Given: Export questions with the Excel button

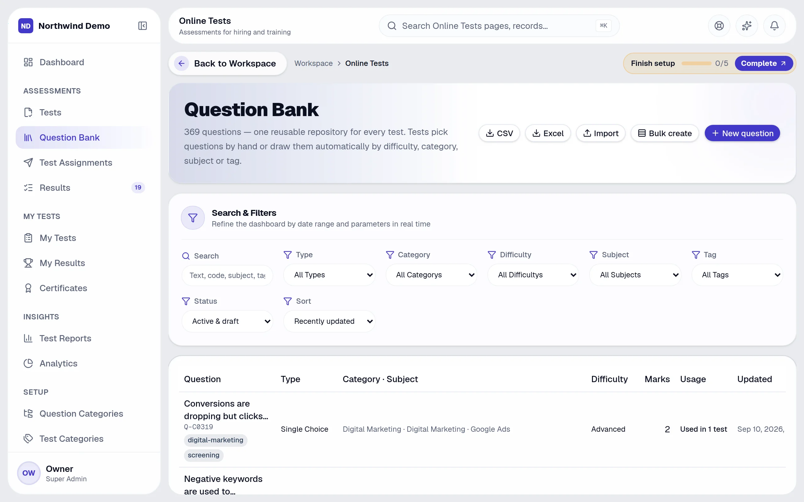Looking at the screenshot, I should click(548, 133).
